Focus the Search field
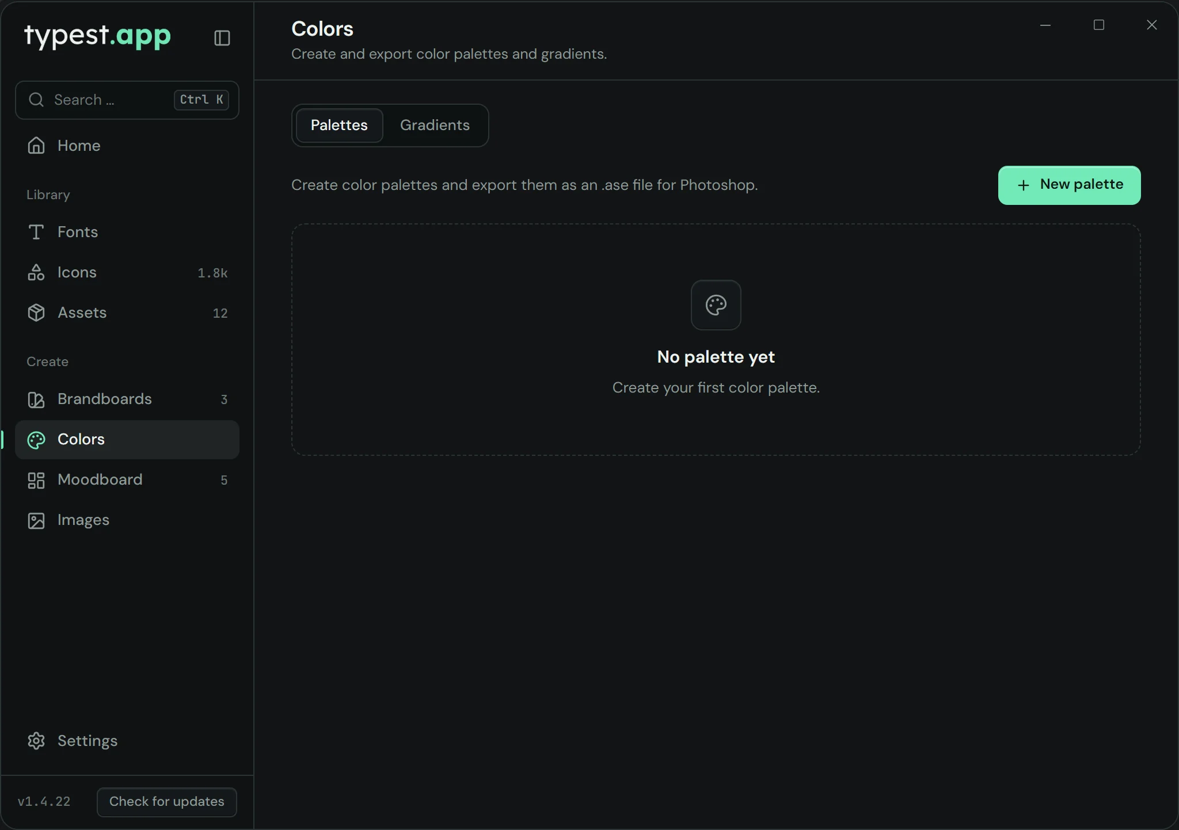Screen dimensions: 1179x830 [127, 100]
